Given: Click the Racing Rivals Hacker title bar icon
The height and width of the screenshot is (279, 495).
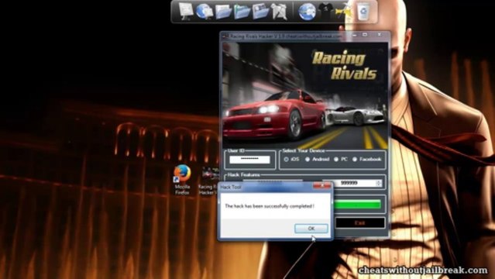Looking at the screenshot, I should (225, 36).
